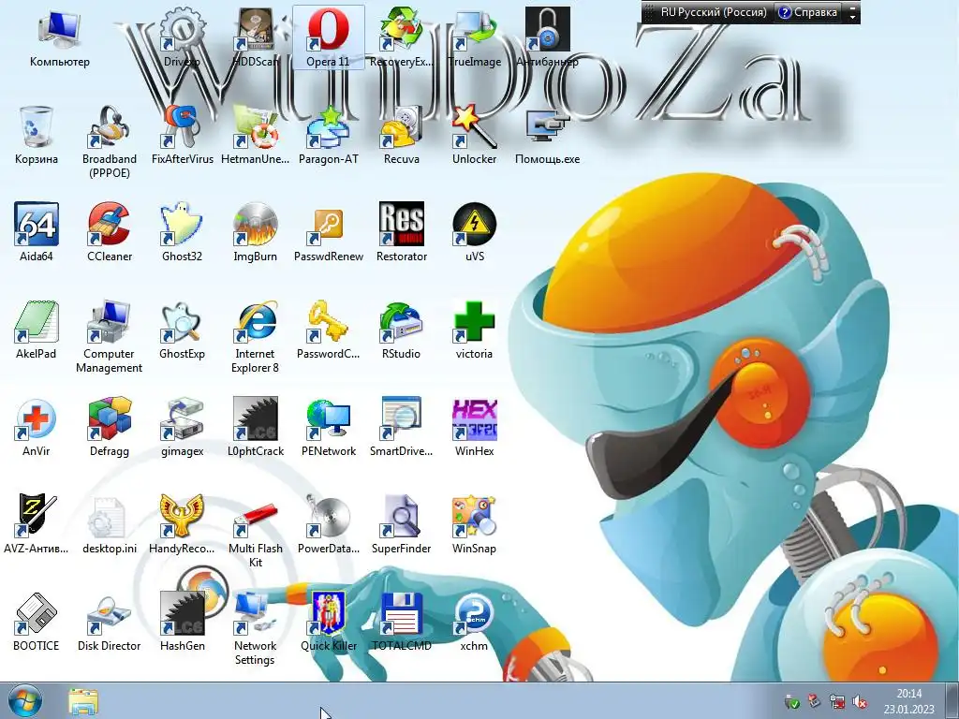Open the TrueImage shortcut
This screenshot has height=719, width=959.
tap(474, 37)
